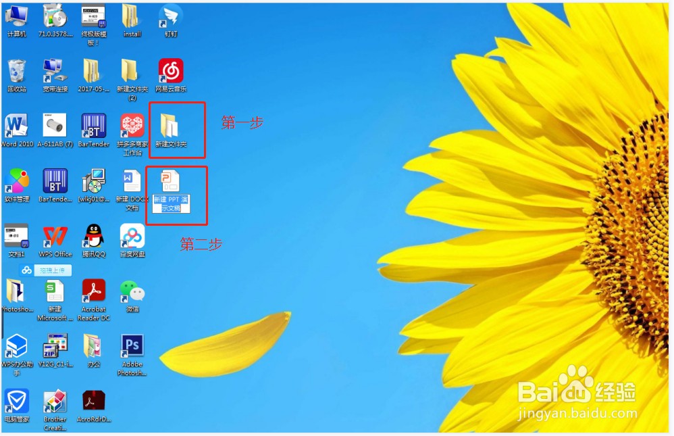Open the [wlkj01@... setup disc icon
This screenshot has height=436, width=674.
click(93, 185)
